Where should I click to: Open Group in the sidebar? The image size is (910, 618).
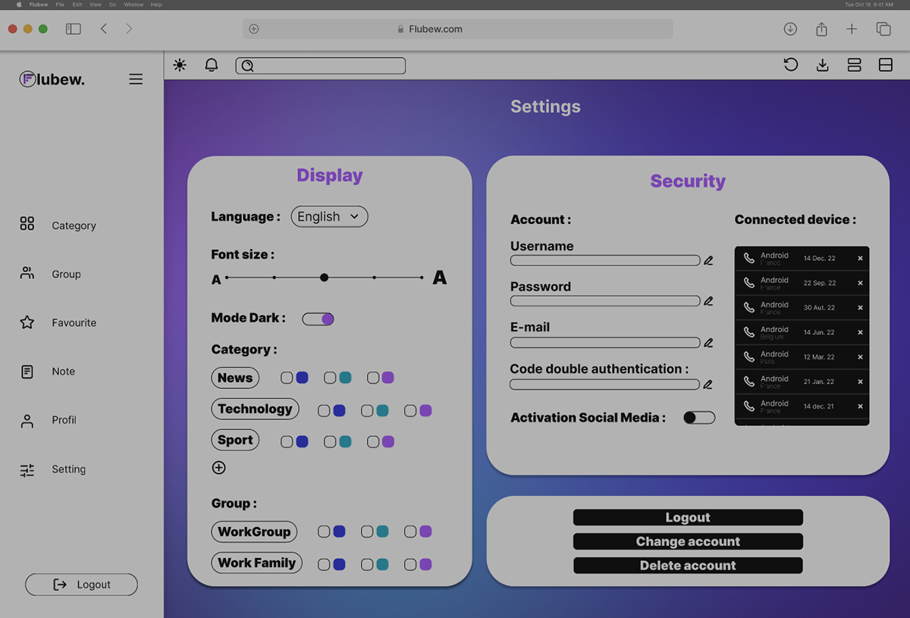coord(50,274)
